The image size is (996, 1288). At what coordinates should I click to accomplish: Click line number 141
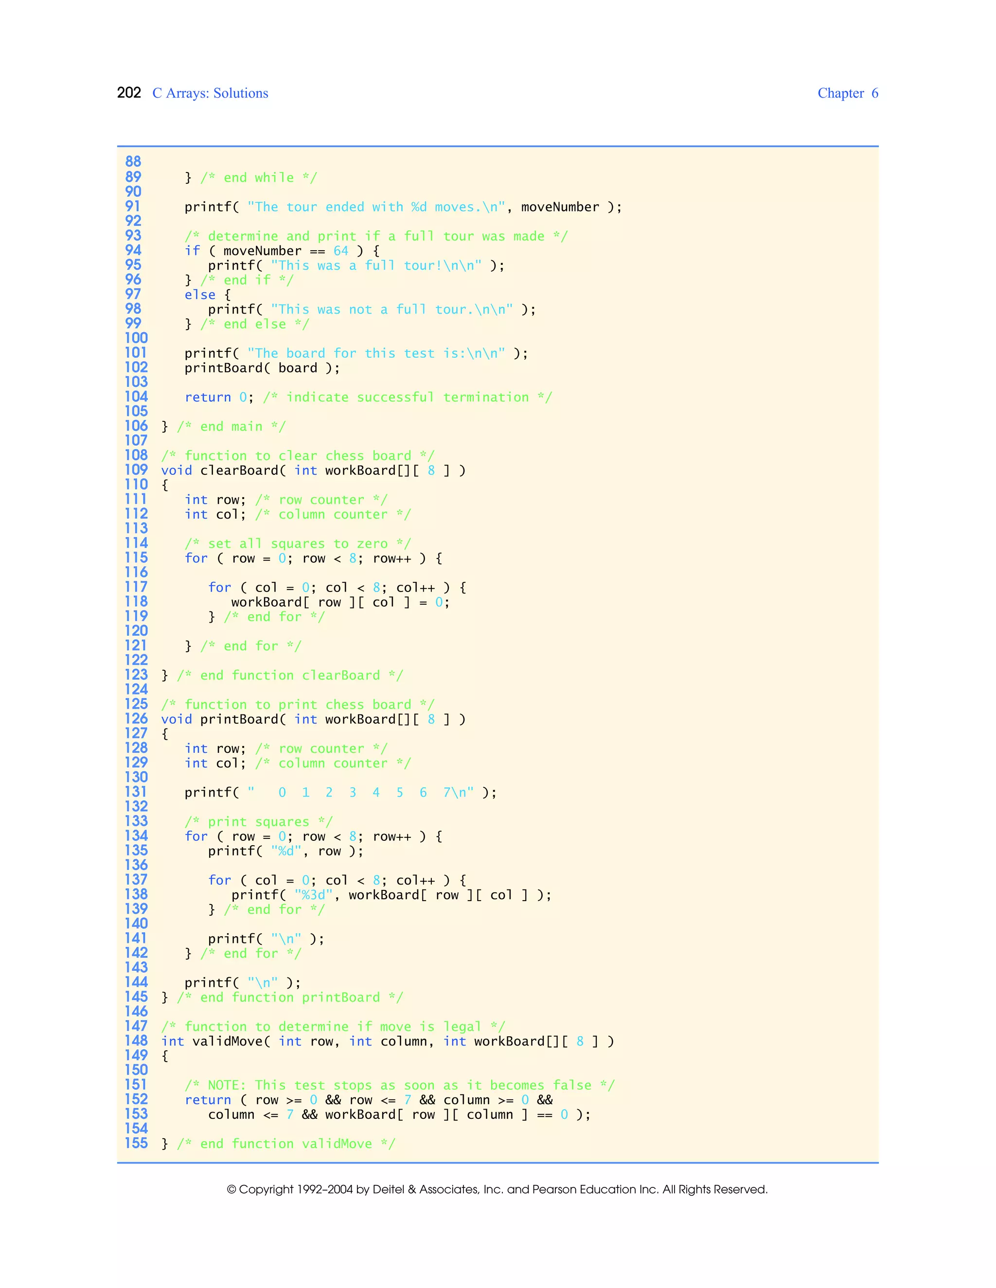point(136,938)
